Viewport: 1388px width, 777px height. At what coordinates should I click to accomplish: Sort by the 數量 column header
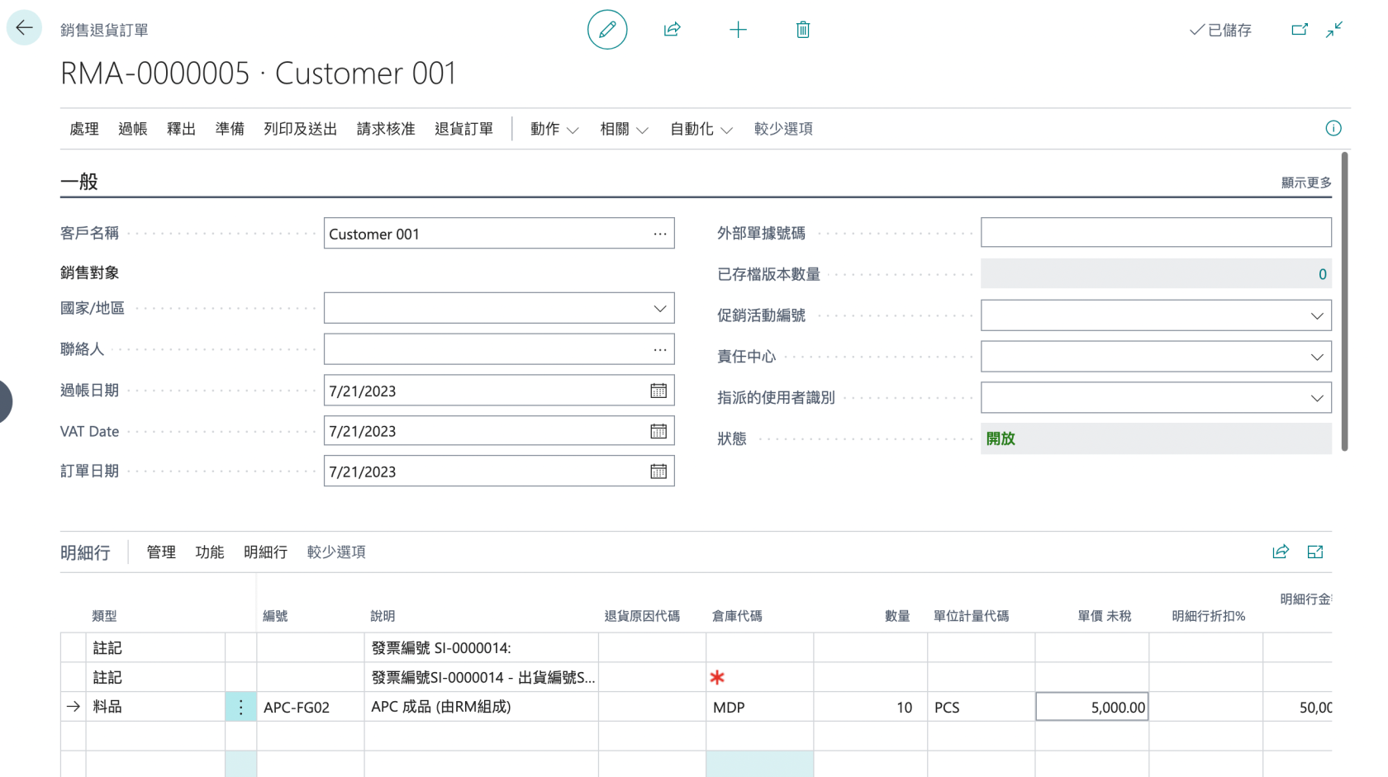897,616
